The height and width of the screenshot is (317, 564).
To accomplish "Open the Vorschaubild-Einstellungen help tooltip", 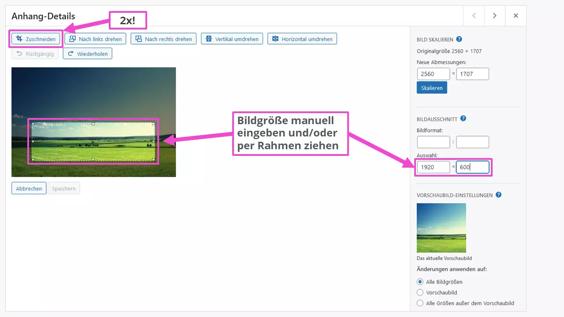I will coord(498,195).
